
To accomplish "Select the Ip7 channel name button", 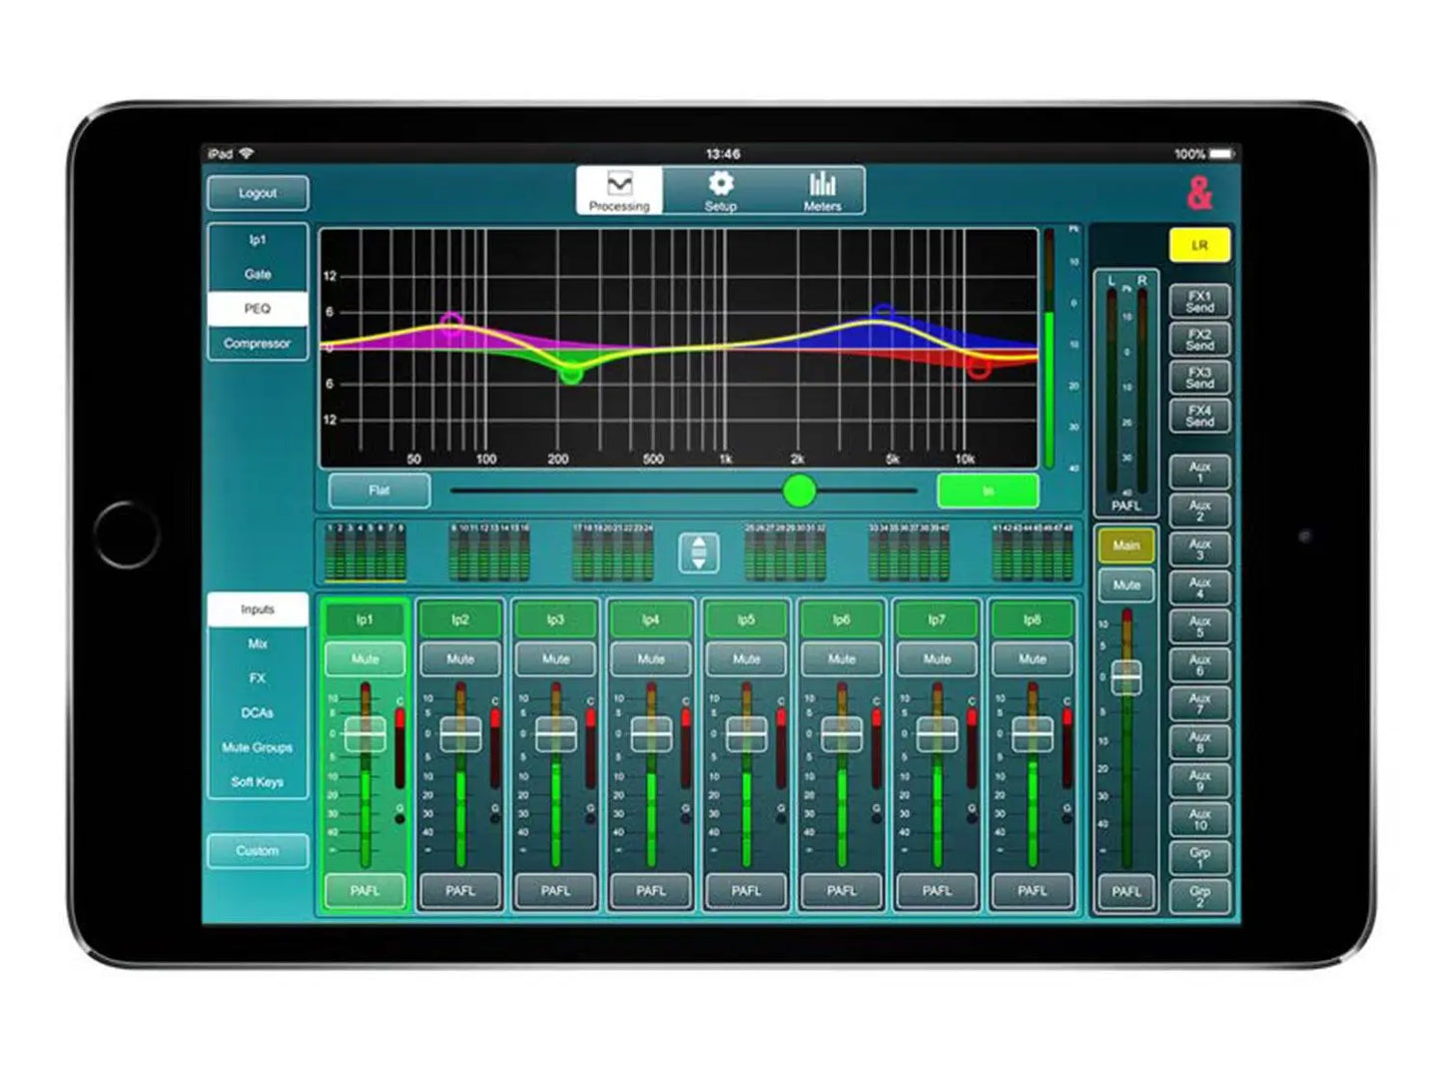I will (937, 620).
